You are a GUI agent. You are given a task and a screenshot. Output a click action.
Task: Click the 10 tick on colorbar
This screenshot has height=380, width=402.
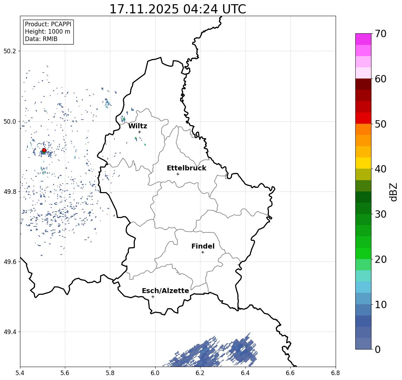point(381,304)
